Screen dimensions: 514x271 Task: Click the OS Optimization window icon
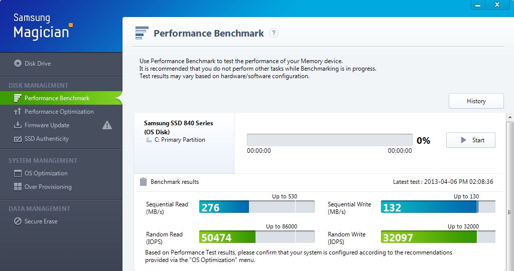18,173
